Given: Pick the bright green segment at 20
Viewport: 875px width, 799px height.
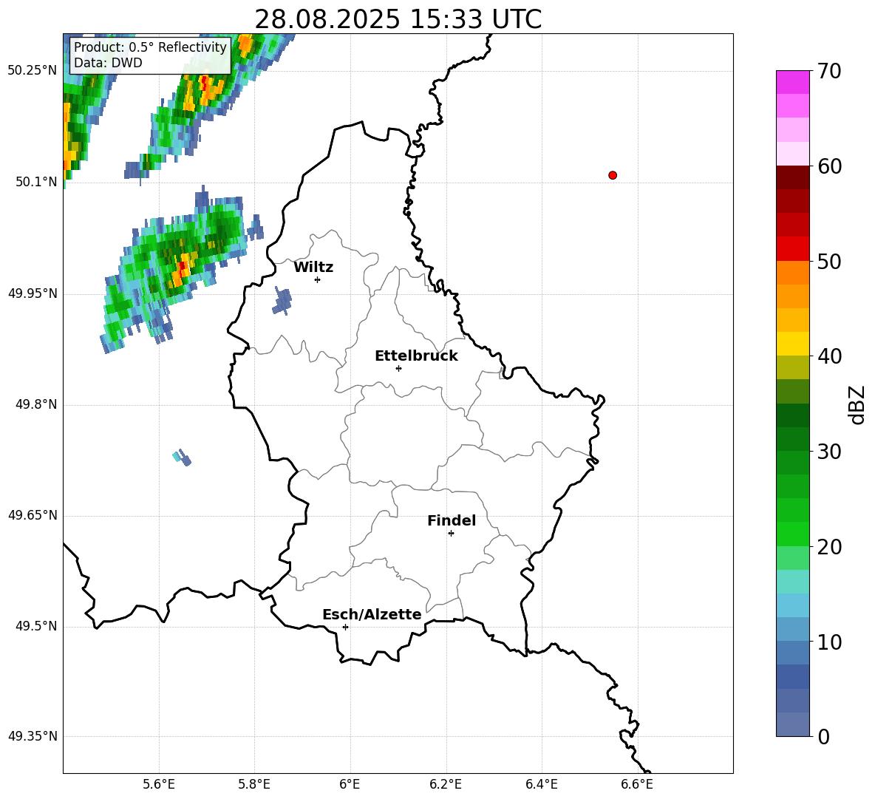Looking at the screenshot, I should [x=792, y=534].
